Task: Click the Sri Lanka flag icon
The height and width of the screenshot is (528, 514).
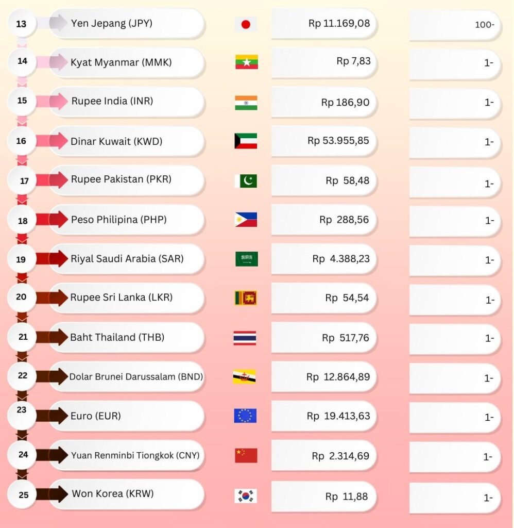Action: pyautogui.click(x=246, y=298)
